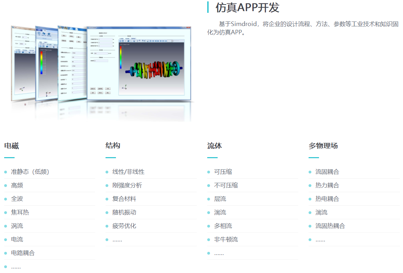This screenshot has height=273, width=403.
Task: Pick the 多相流 entry
Action: coord(223,226)
